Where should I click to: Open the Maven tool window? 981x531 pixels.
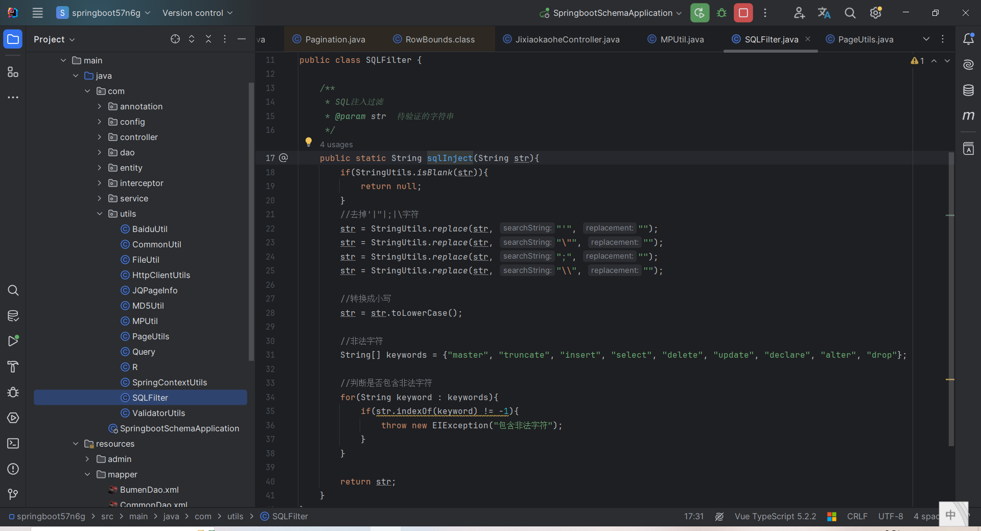pyautogui.click(x=968, y=116)
